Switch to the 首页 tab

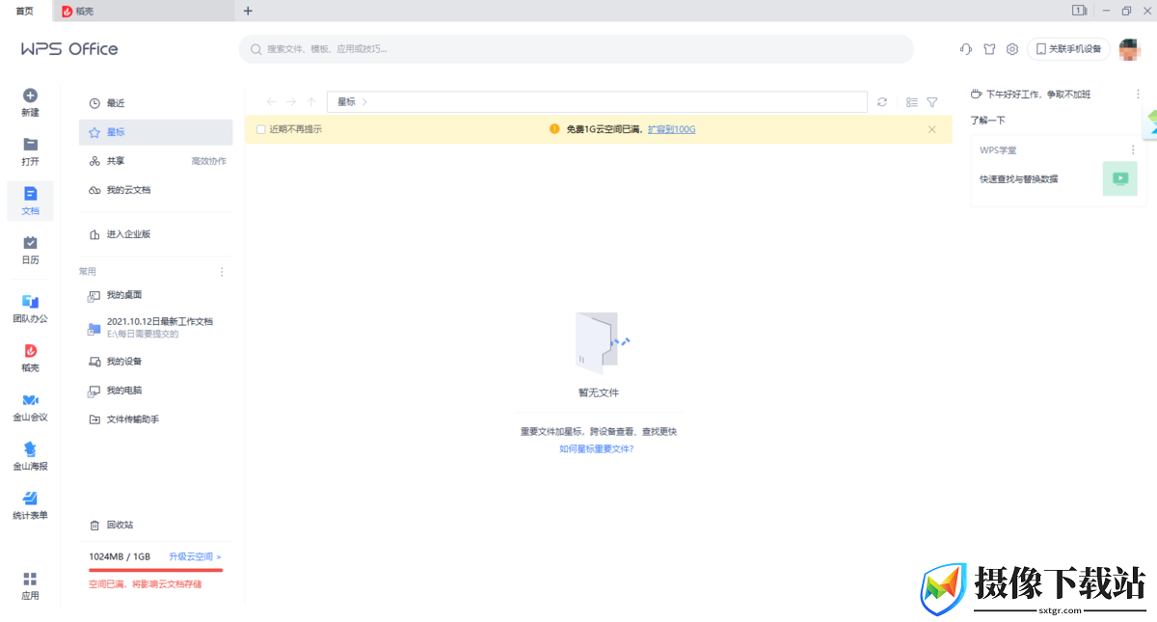25,11
